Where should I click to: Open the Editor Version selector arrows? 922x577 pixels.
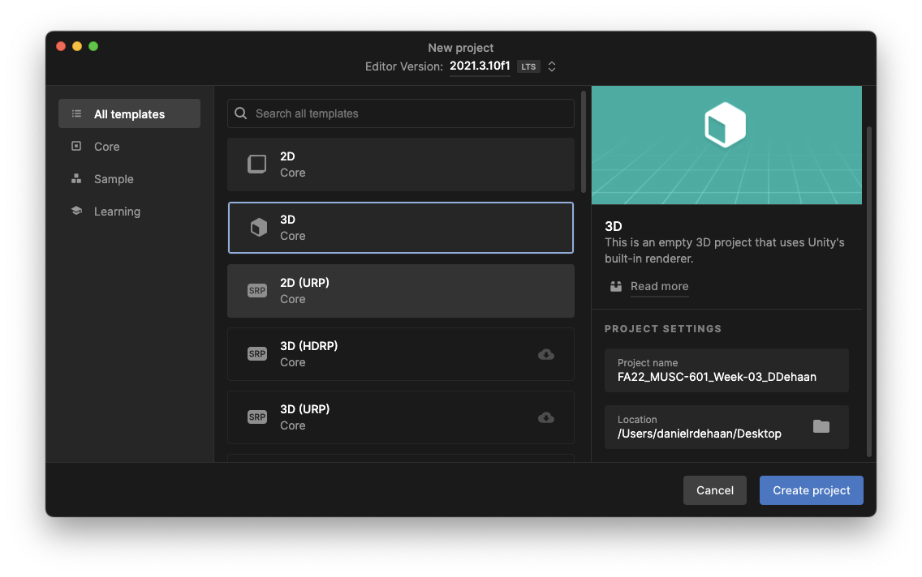click(x=552, y=66)
